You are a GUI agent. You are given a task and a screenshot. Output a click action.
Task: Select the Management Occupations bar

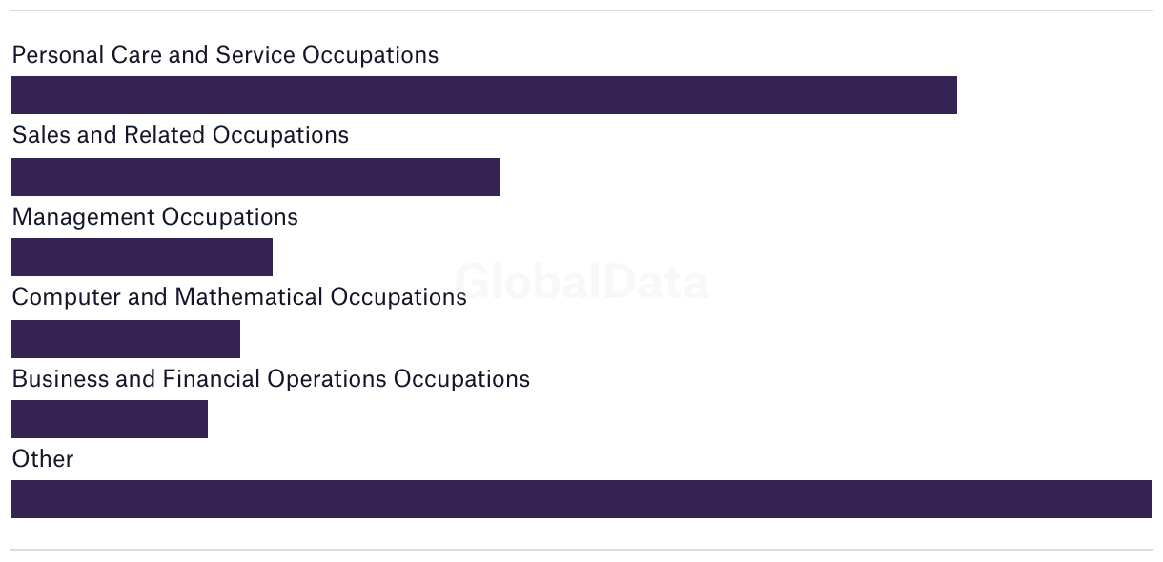pos(142,257)
